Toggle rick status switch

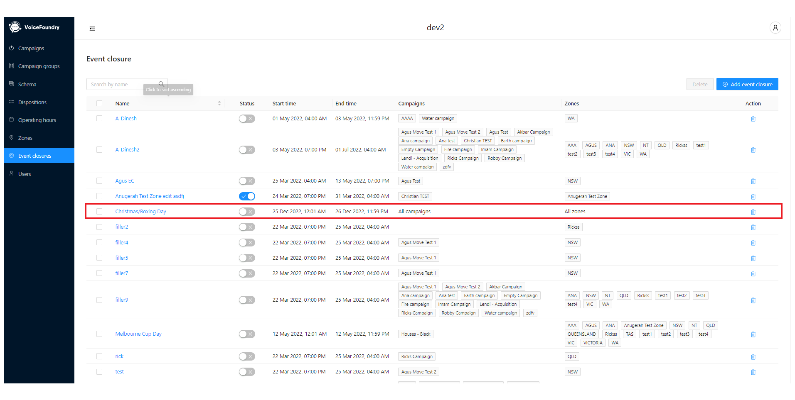247,356
